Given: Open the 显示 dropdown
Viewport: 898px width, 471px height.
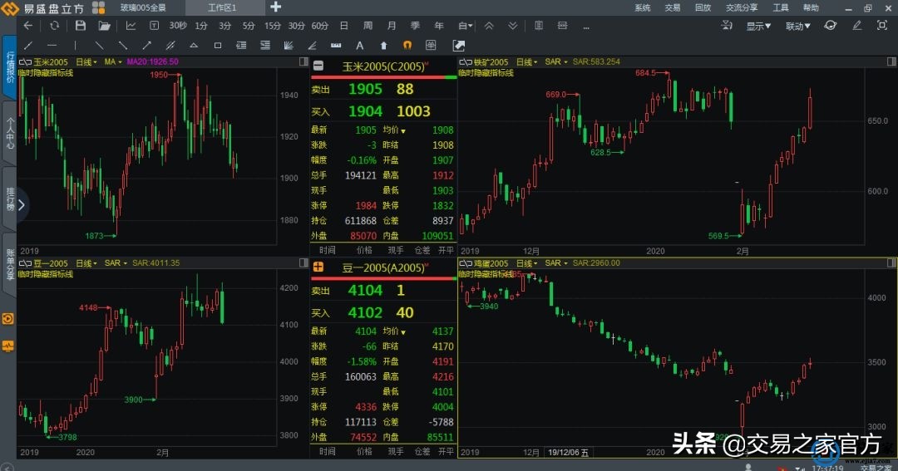Looking at the screenshot, I should [x=757, y=26].
